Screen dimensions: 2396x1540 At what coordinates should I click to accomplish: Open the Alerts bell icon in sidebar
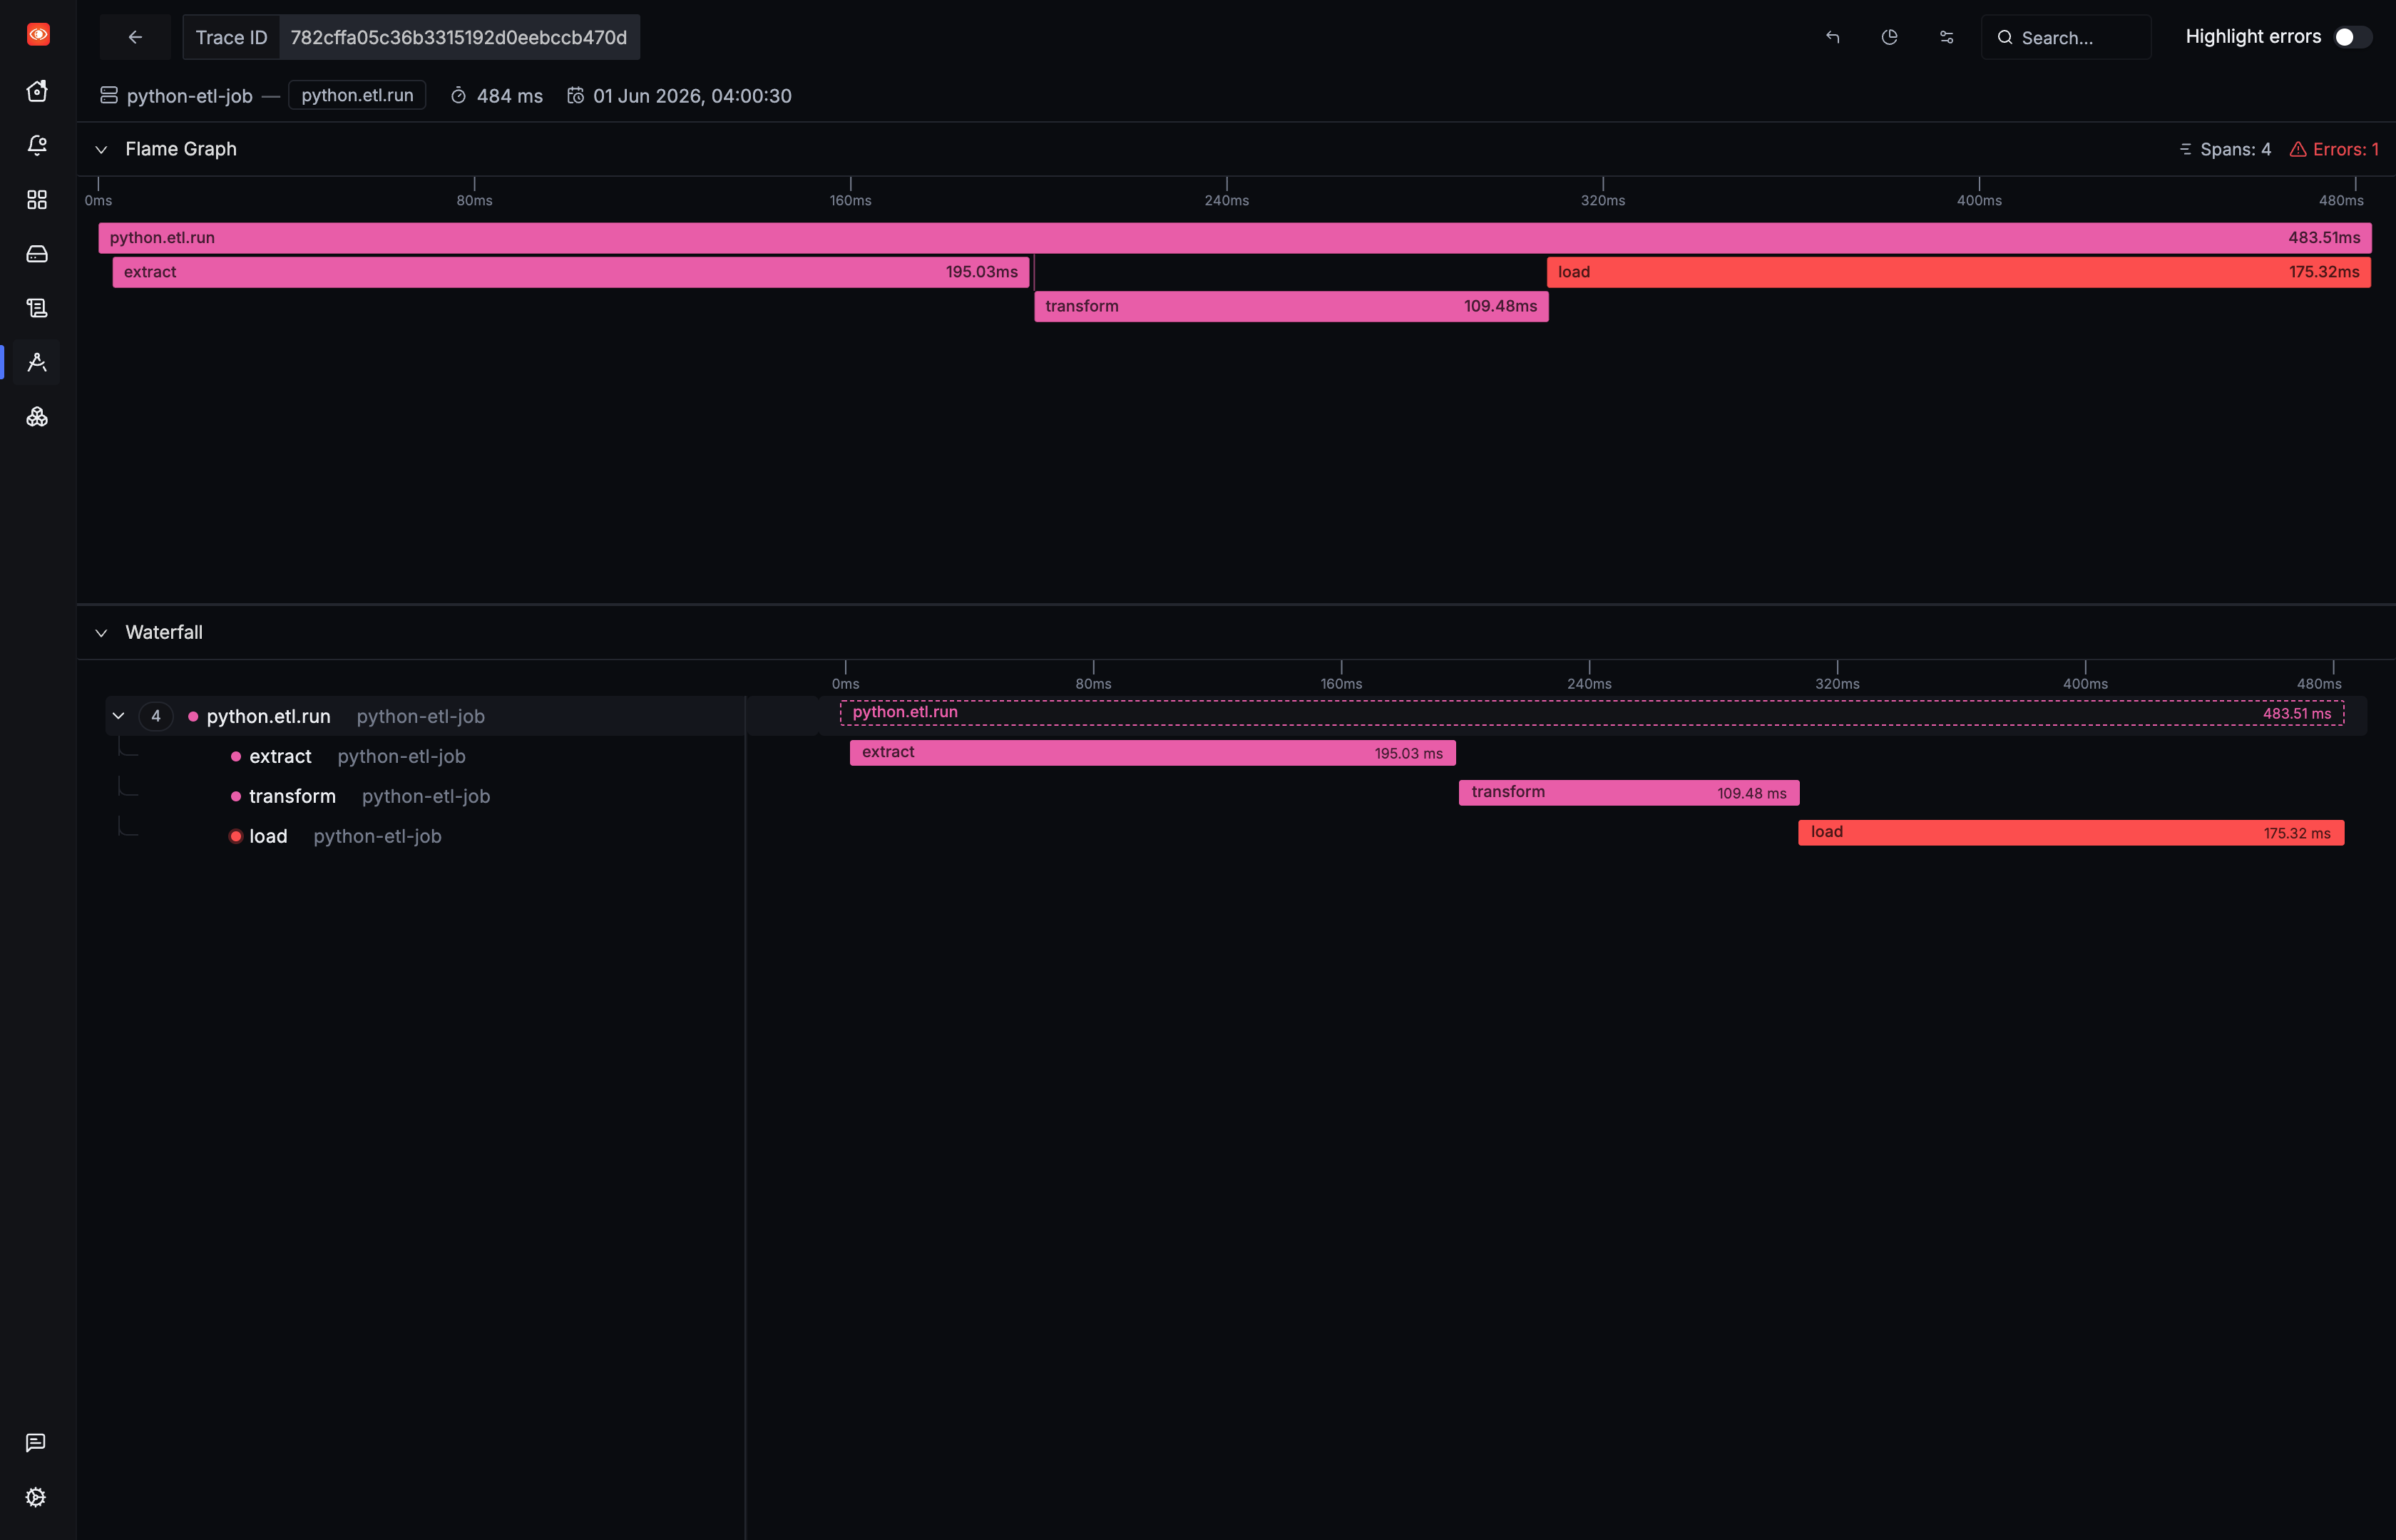click(x=37, y=145)
